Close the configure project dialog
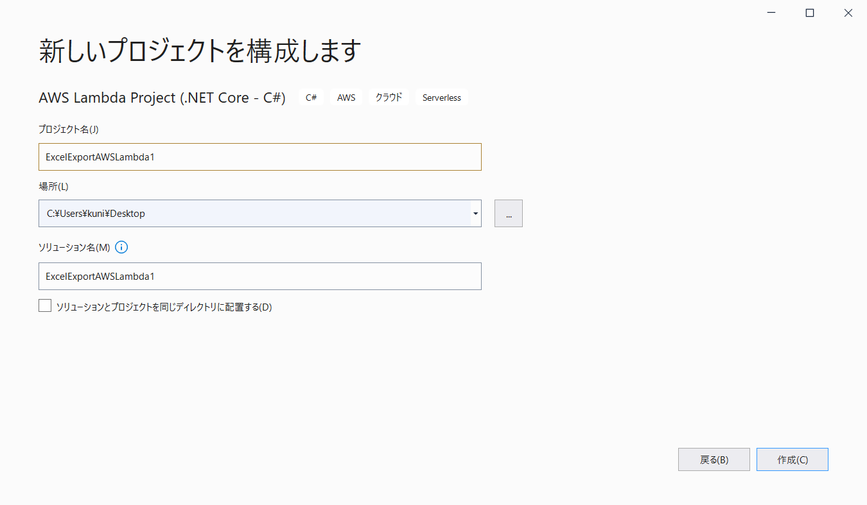Viewport: 867px width, 505px height. point(848,13)
